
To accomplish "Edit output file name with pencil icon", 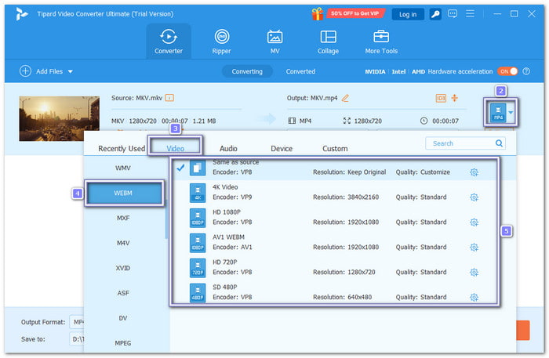I will click(345, 98).
